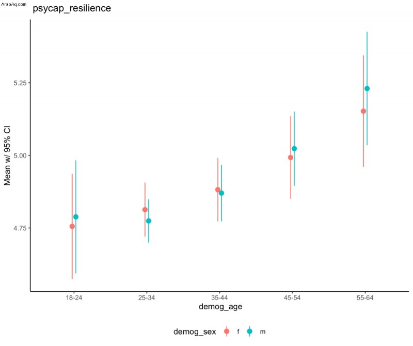The height and width of the screenshot is (346, 413).
Task: Click the female point at 35-44
Action: point(218,190)
